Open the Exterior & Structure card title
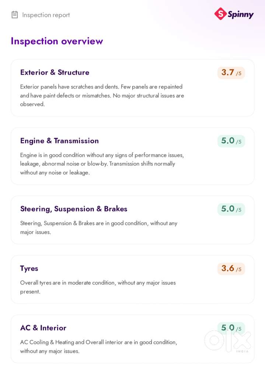The width and height of the screenshot is (265, 369). click(x=55, y=72)
